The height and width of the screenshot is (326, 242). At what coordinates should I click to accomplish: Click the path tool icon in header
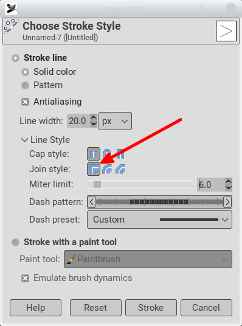tap(11, 26)
